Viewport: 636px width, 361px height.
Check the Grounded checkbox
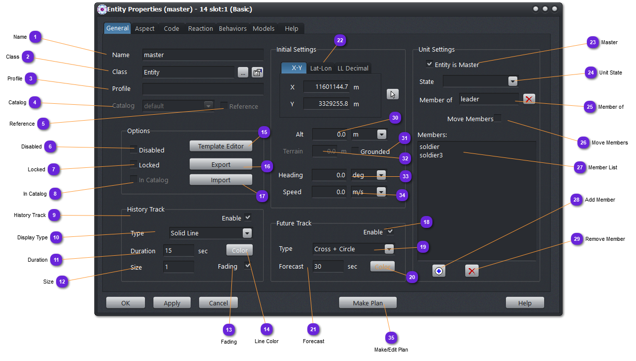click(355, 150)
